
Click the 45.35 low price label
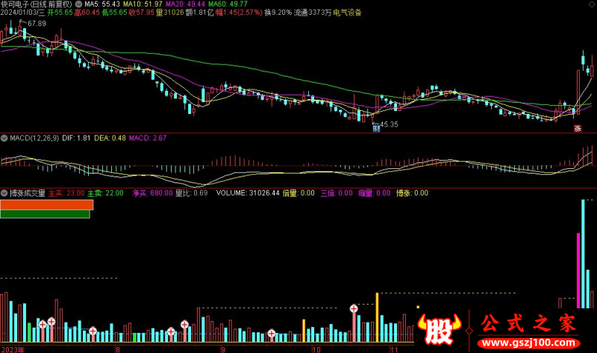tap(389, 124)
